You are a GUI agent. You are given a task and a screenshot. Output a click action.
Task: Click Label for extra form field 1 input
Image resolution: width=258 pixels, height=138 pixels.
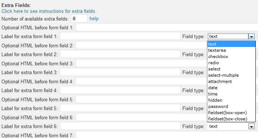(120, 36)
